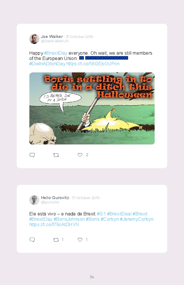Click retweet icon on Joe Walker's tweet
The height and width of the screenshot is (285, 184).
pos(56,155)
